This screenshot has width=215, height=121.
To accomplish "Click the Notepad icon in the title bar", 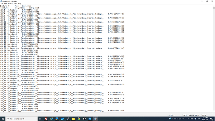I will pyautogui.click(x=1, y=1).
